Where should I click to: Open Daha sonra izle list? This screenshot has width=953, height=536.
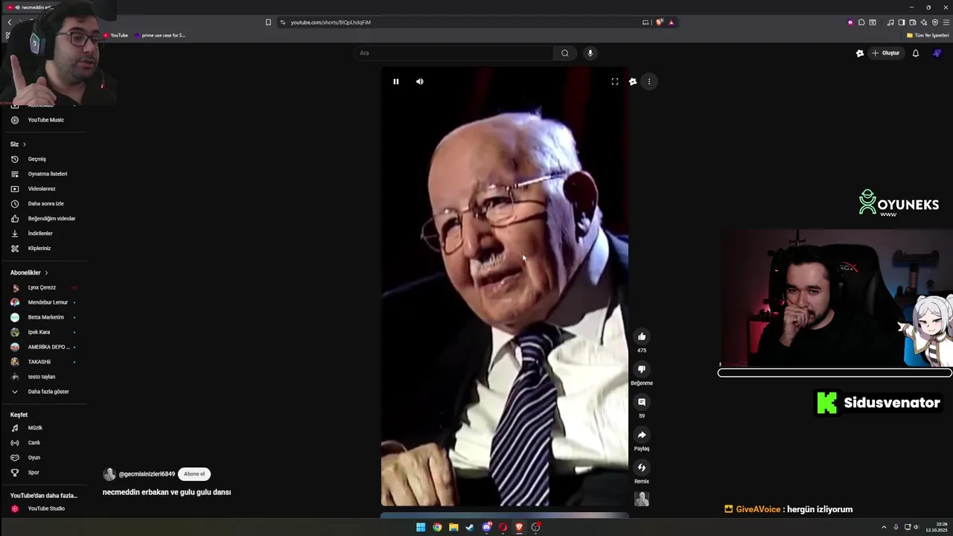45,204
